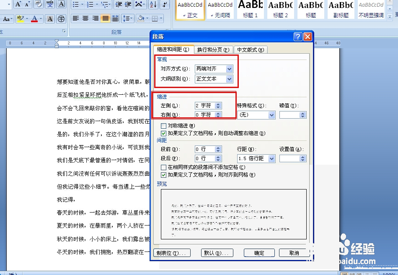Image resolution: width=398 pixels, height=275 pixels.
Task: Click the Character Shading icon
Action: 50,19
